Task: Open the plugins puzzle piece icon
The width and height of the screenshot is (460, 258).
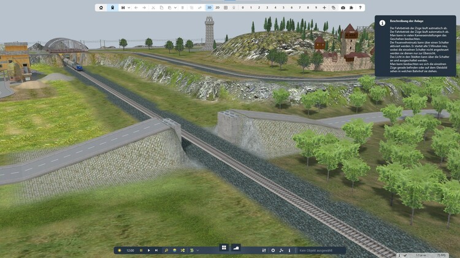Action: tap(351, 8)
